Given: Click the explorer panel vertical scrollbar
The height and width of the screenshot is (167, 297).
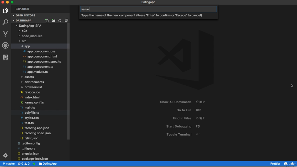Looking at the screenshot, I should (68, 82).
